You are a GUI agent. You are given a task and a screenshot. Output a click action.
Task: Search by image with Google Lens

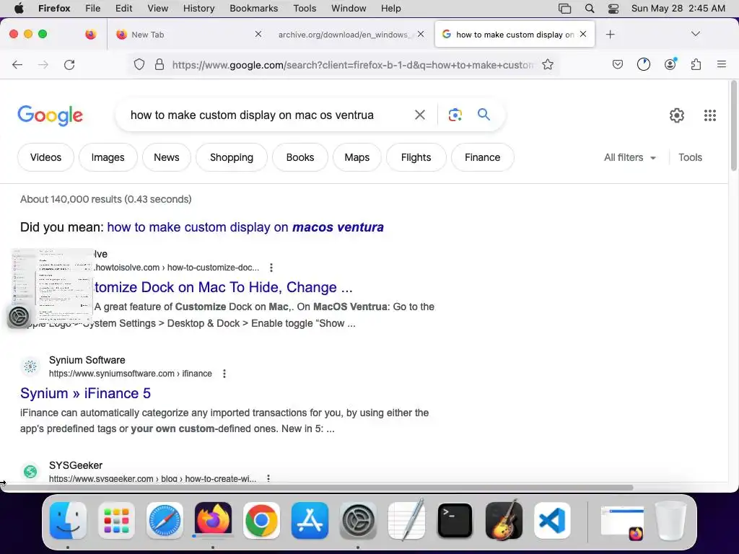click(455, 115)
